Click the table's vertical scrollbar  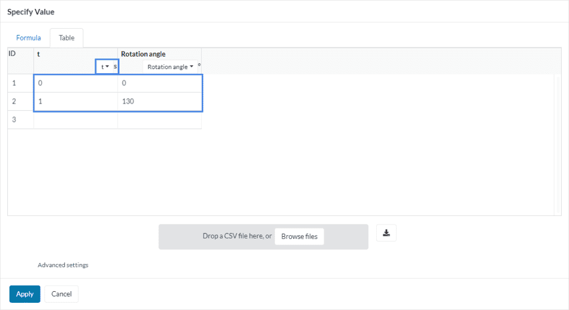tap(557, 144)
